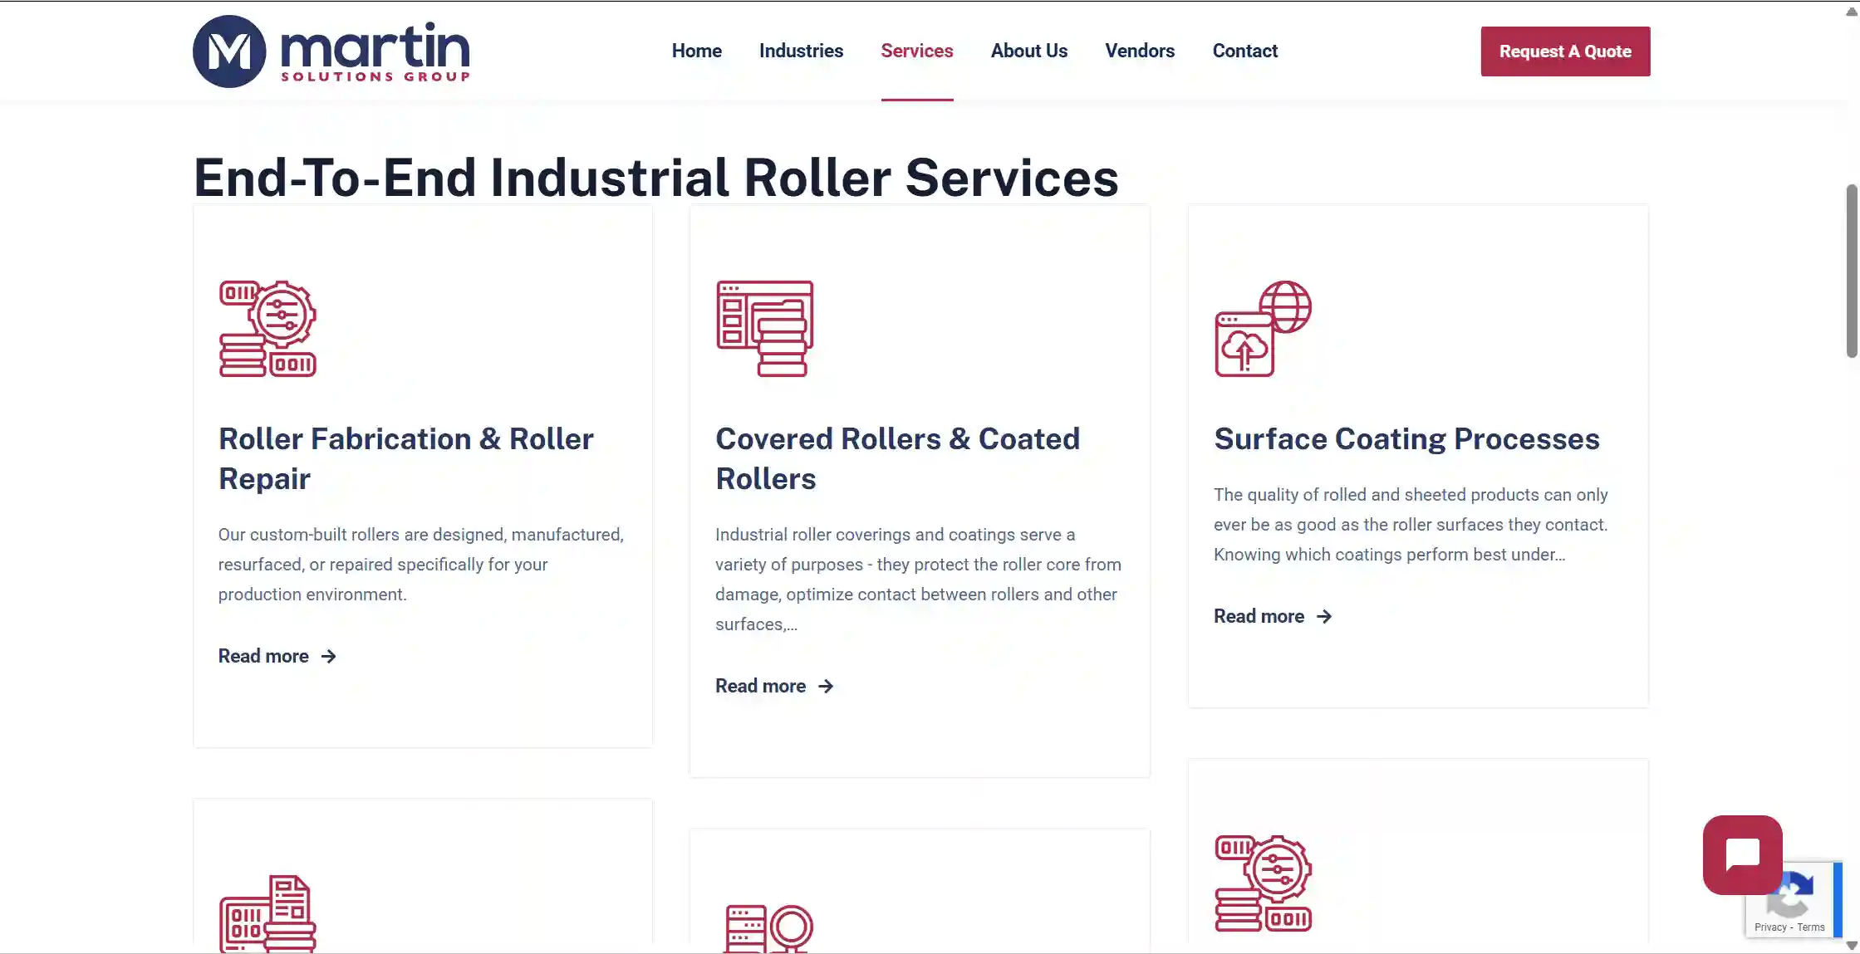
Task: Click arrow beside Surface Coating Read more
Action: 1324,617
